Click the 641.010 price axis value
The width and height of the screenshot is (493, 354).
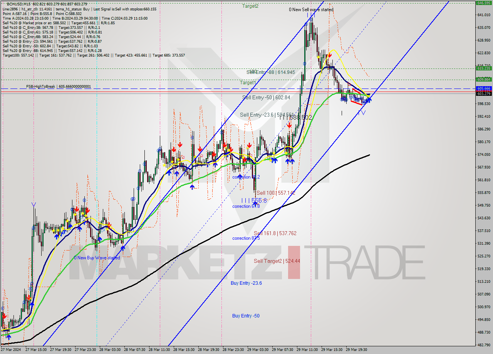[483, 15]
